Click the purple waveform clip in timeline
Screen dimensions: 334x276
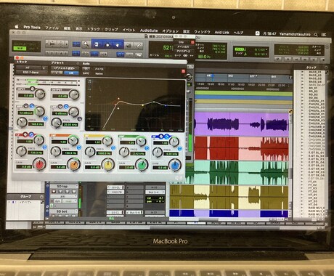pyautogui.click(x=242, y=123)
